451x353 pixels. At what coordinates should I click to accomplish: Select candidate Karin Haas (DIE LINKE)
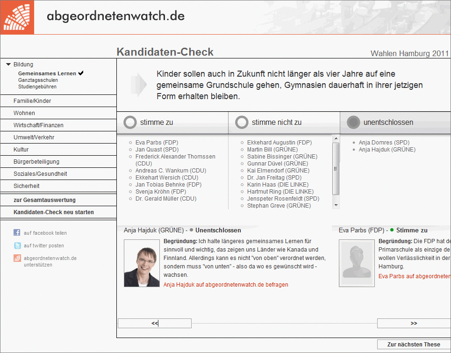pyautogui.click(x=278, y=184)
